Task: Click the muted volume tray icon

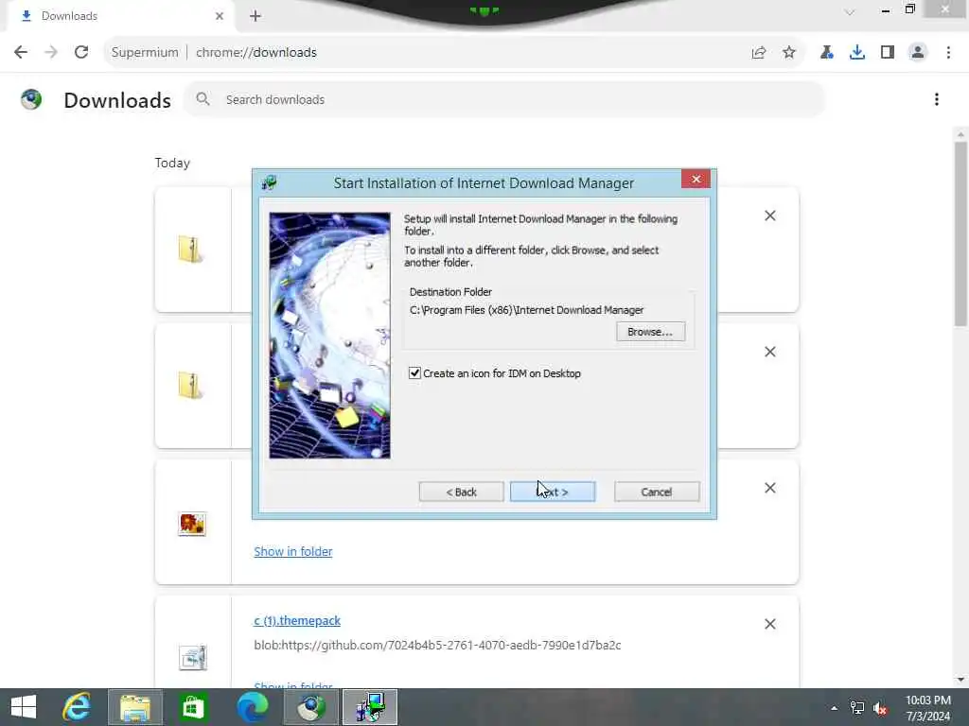Action: (880, 708)
